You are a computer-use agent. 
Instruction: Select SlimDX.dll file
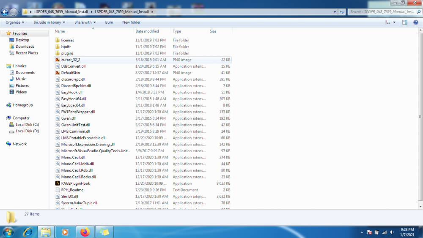click(70, 197)
